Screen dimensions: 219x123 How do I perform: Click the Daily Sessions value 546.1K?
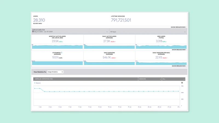[107, 57]
